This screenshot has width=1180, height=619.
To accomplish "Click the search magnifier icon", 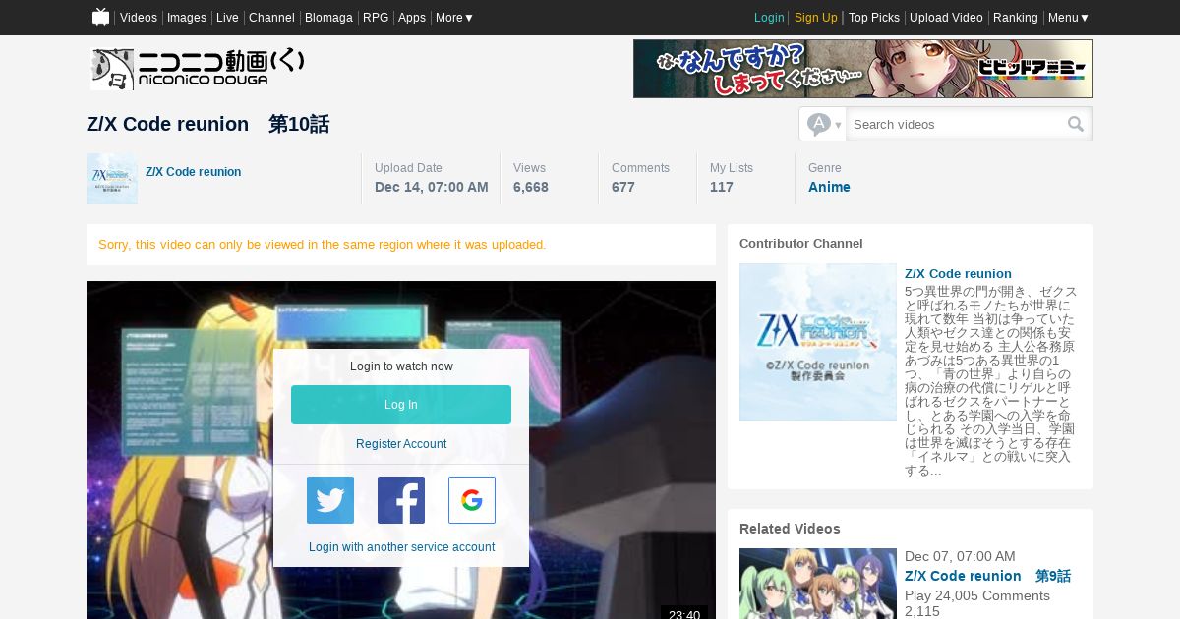I will tap(1076, 124).
